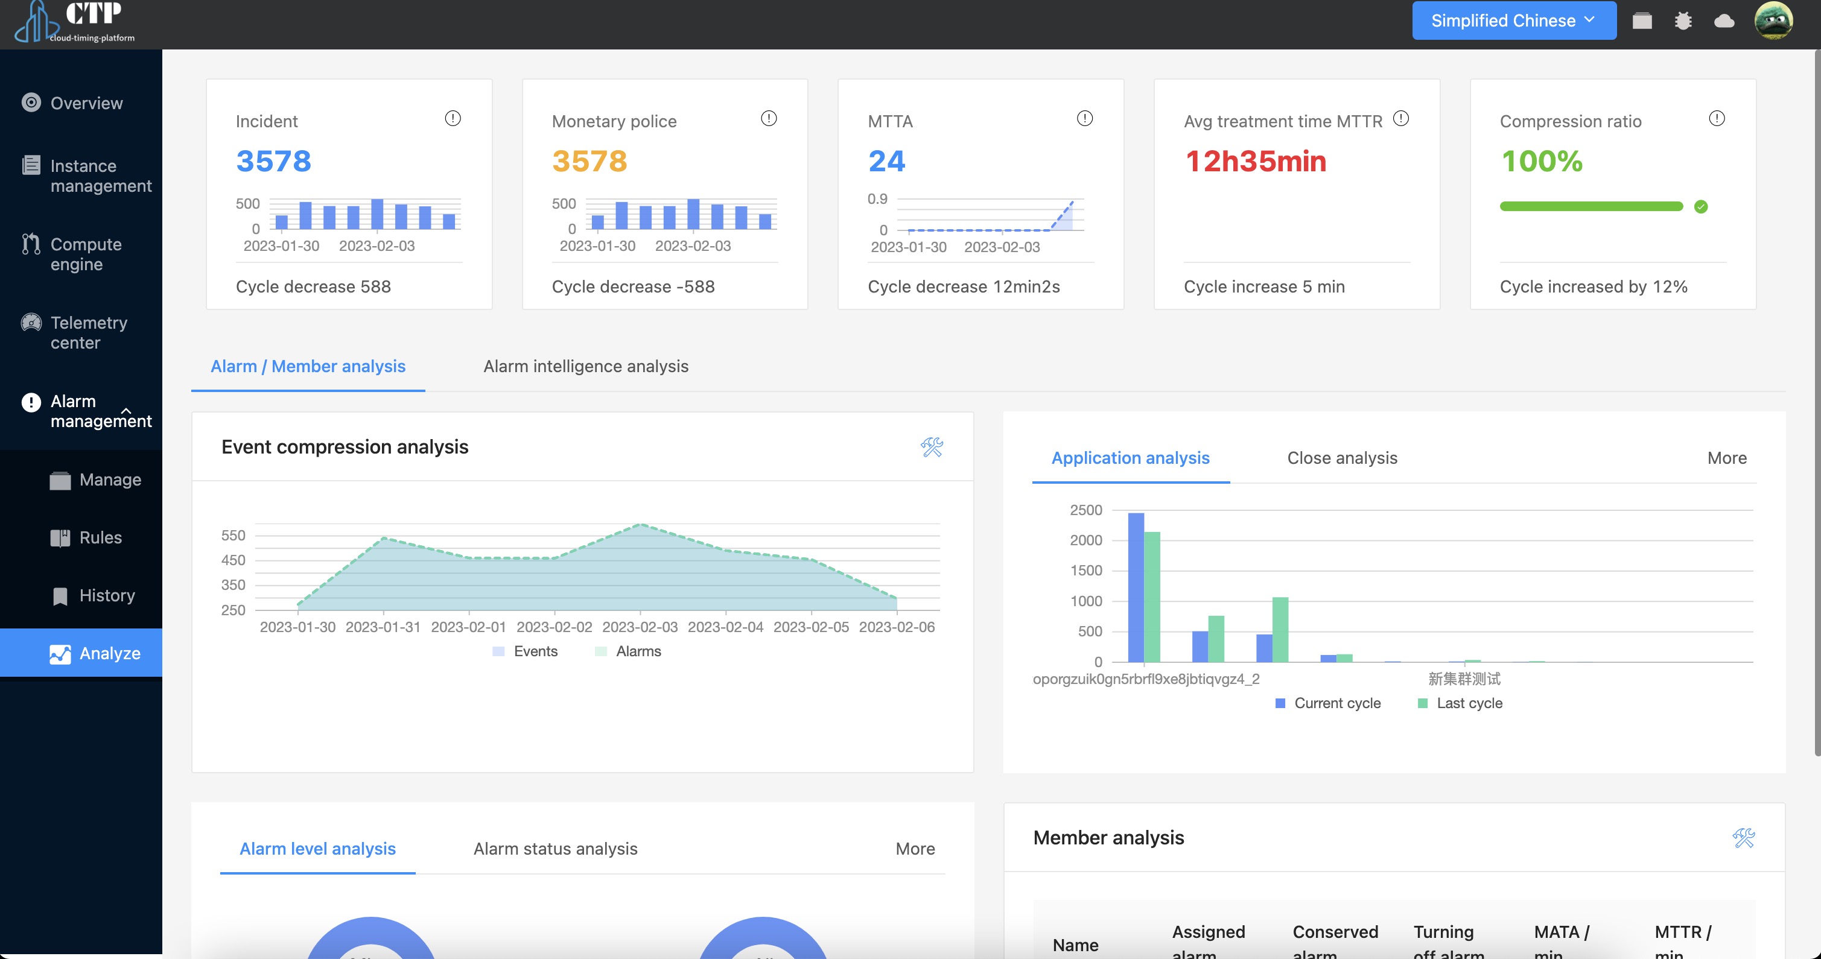
Task: Click the Monetary police value 3578
Action: (589, 160)
